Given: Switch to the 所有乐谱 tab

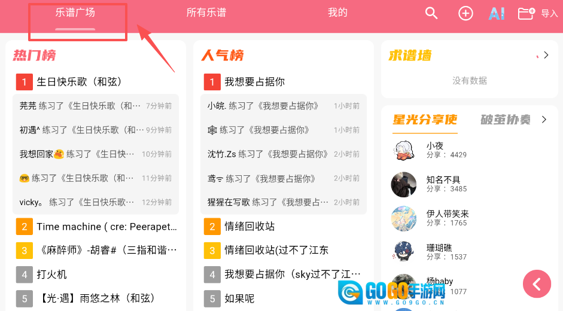Looking at the screenshot, I should [206, 13].
